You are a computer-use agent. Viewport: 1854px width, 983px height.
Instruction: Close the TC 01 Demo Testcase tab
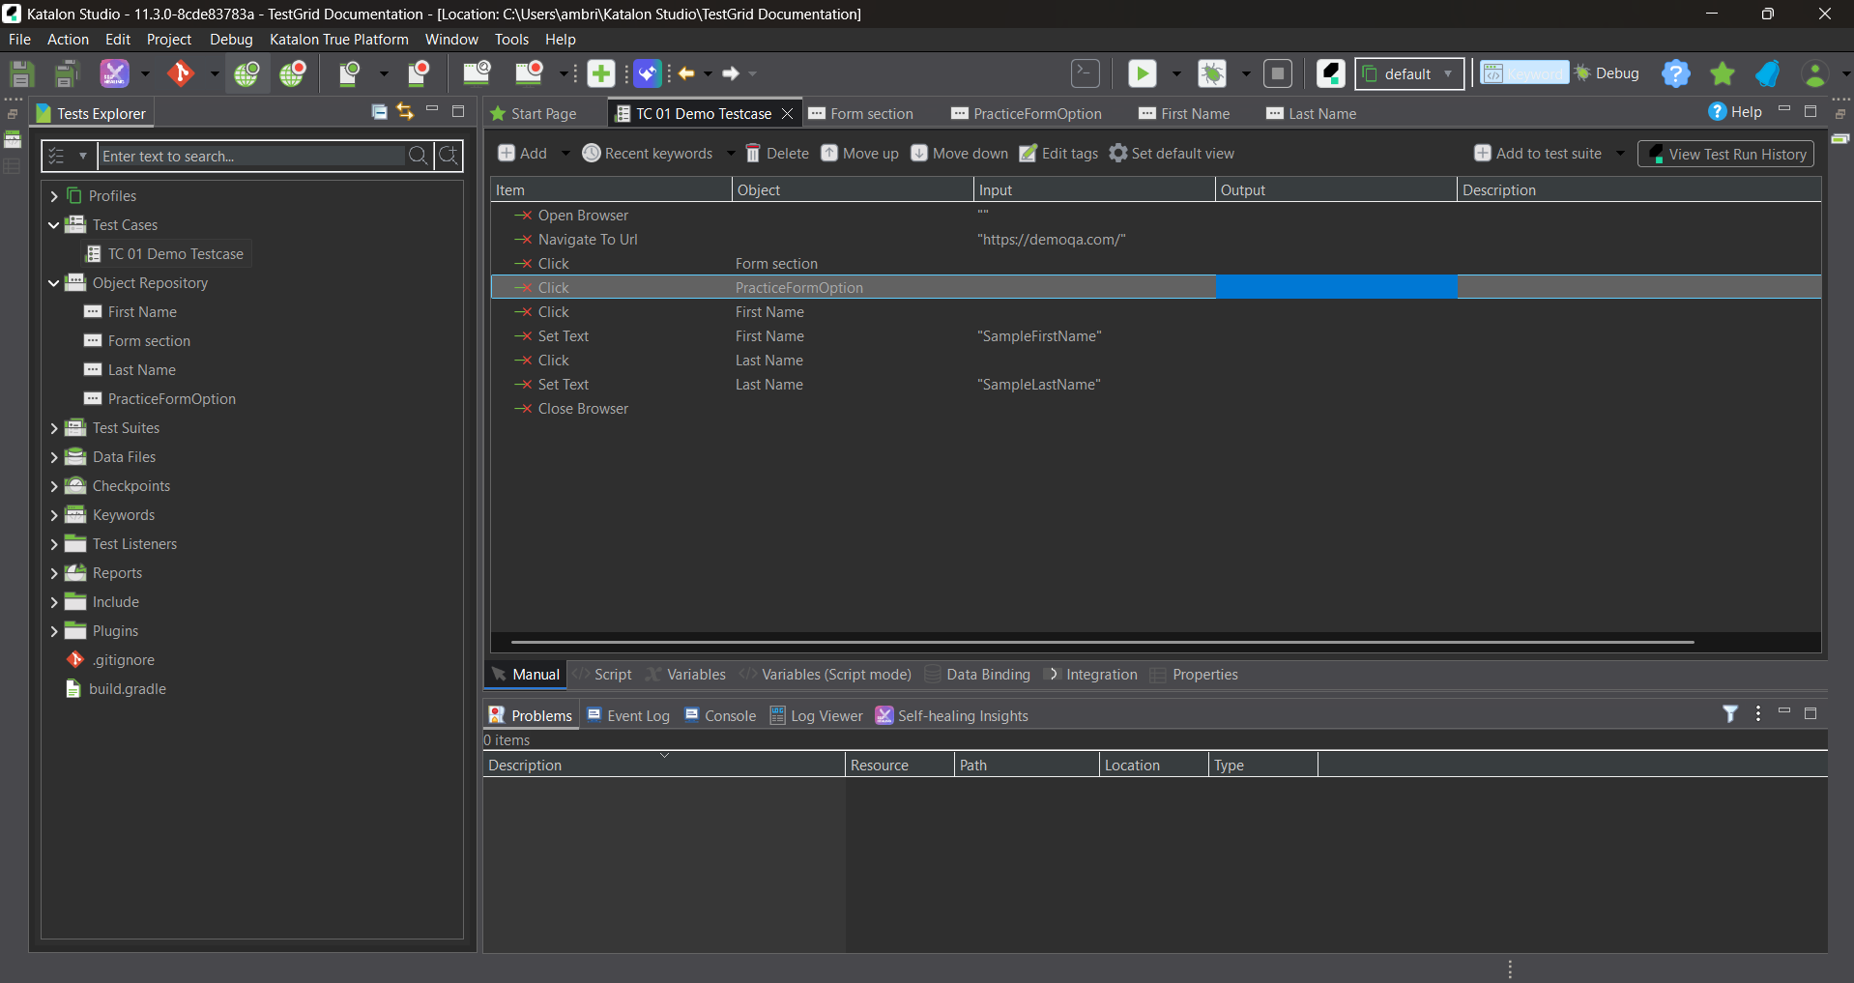pos(788,113)
